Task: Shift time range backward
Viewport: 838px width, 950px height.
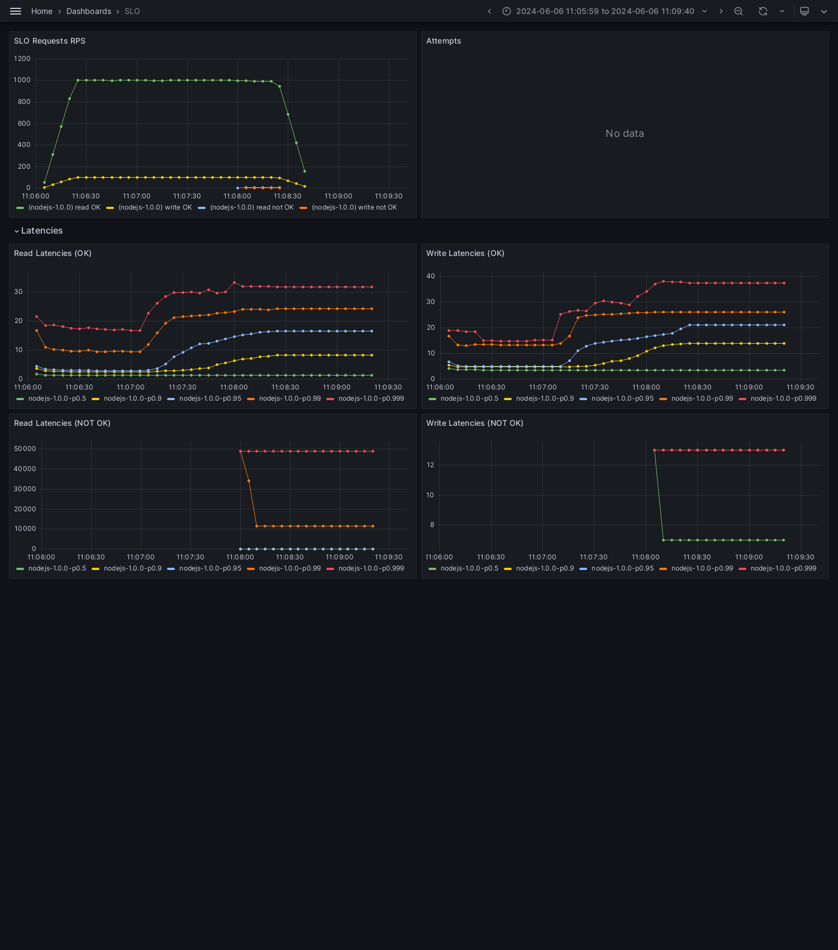Action: [x=489, y=11]
